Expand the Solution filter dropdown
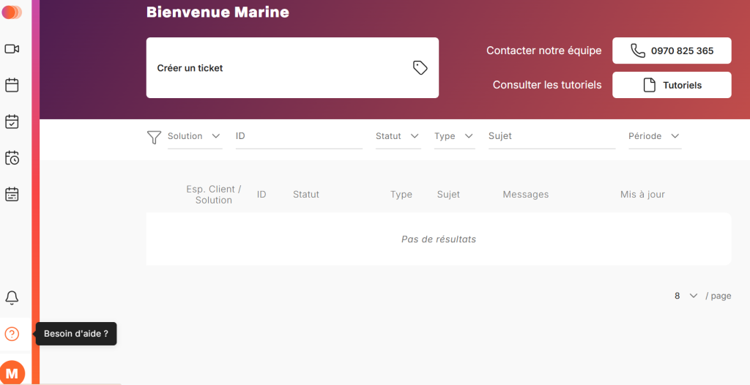 point(195,136)
